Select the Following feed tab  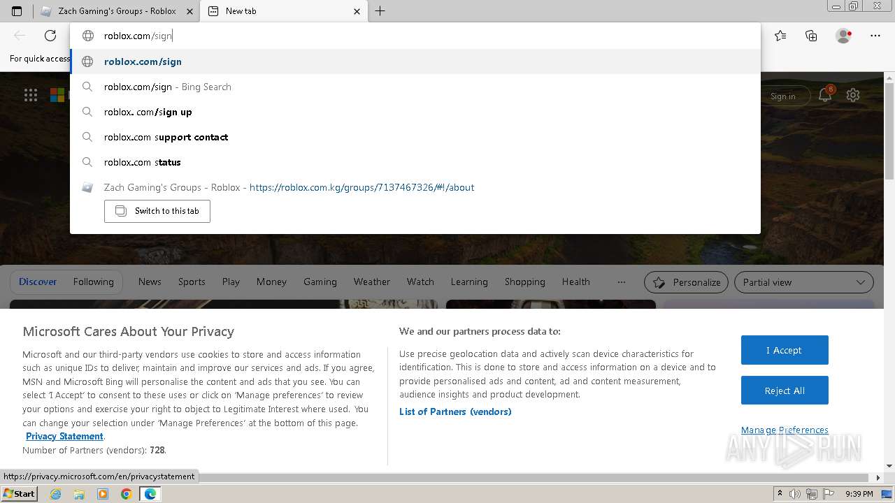(94, 282)
